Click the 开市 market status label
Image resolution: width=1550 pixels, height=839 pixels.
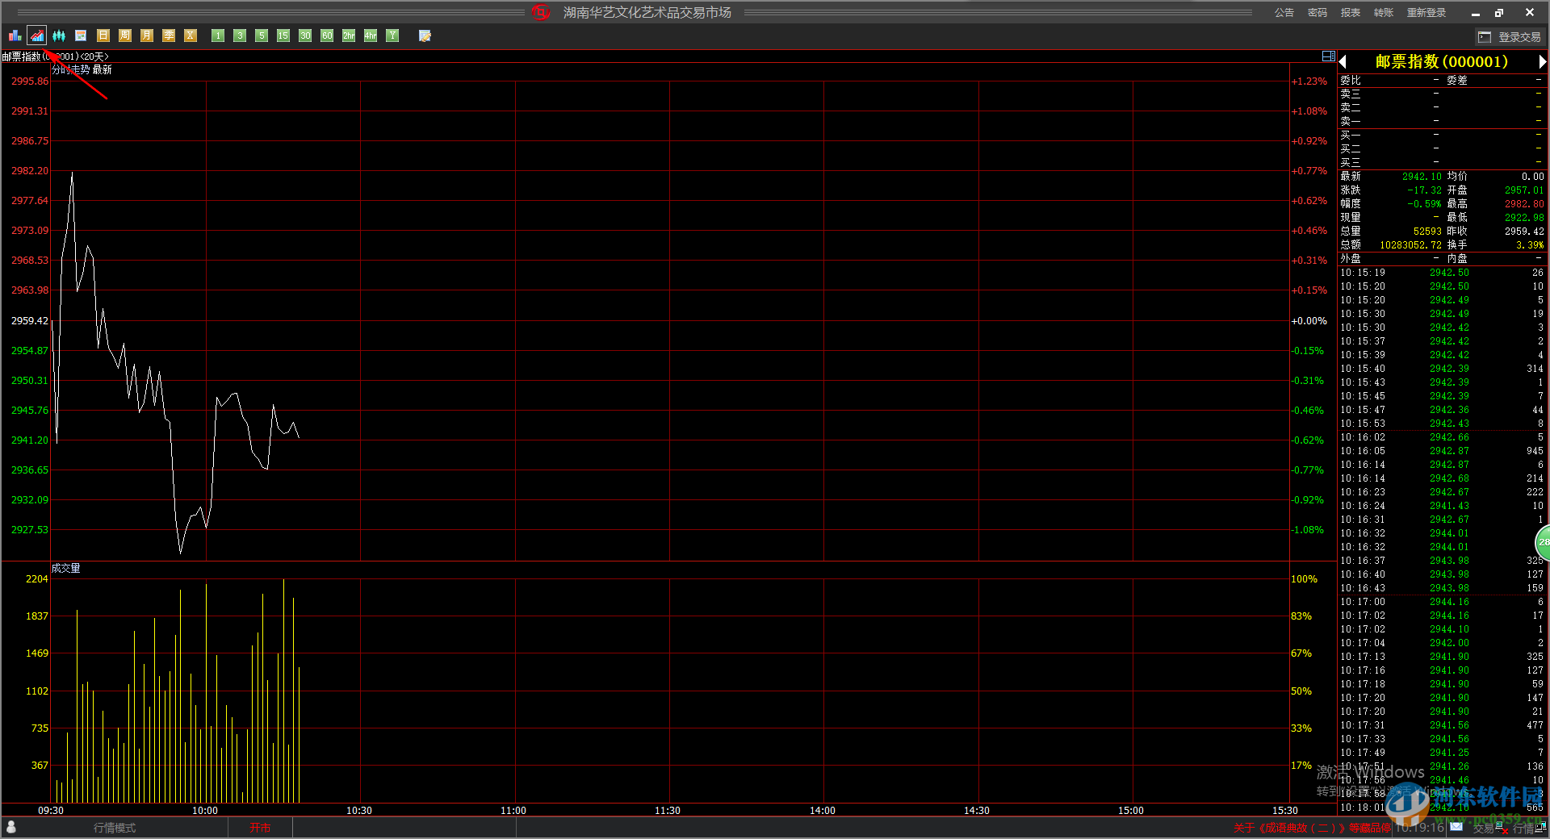pos(260,828)
